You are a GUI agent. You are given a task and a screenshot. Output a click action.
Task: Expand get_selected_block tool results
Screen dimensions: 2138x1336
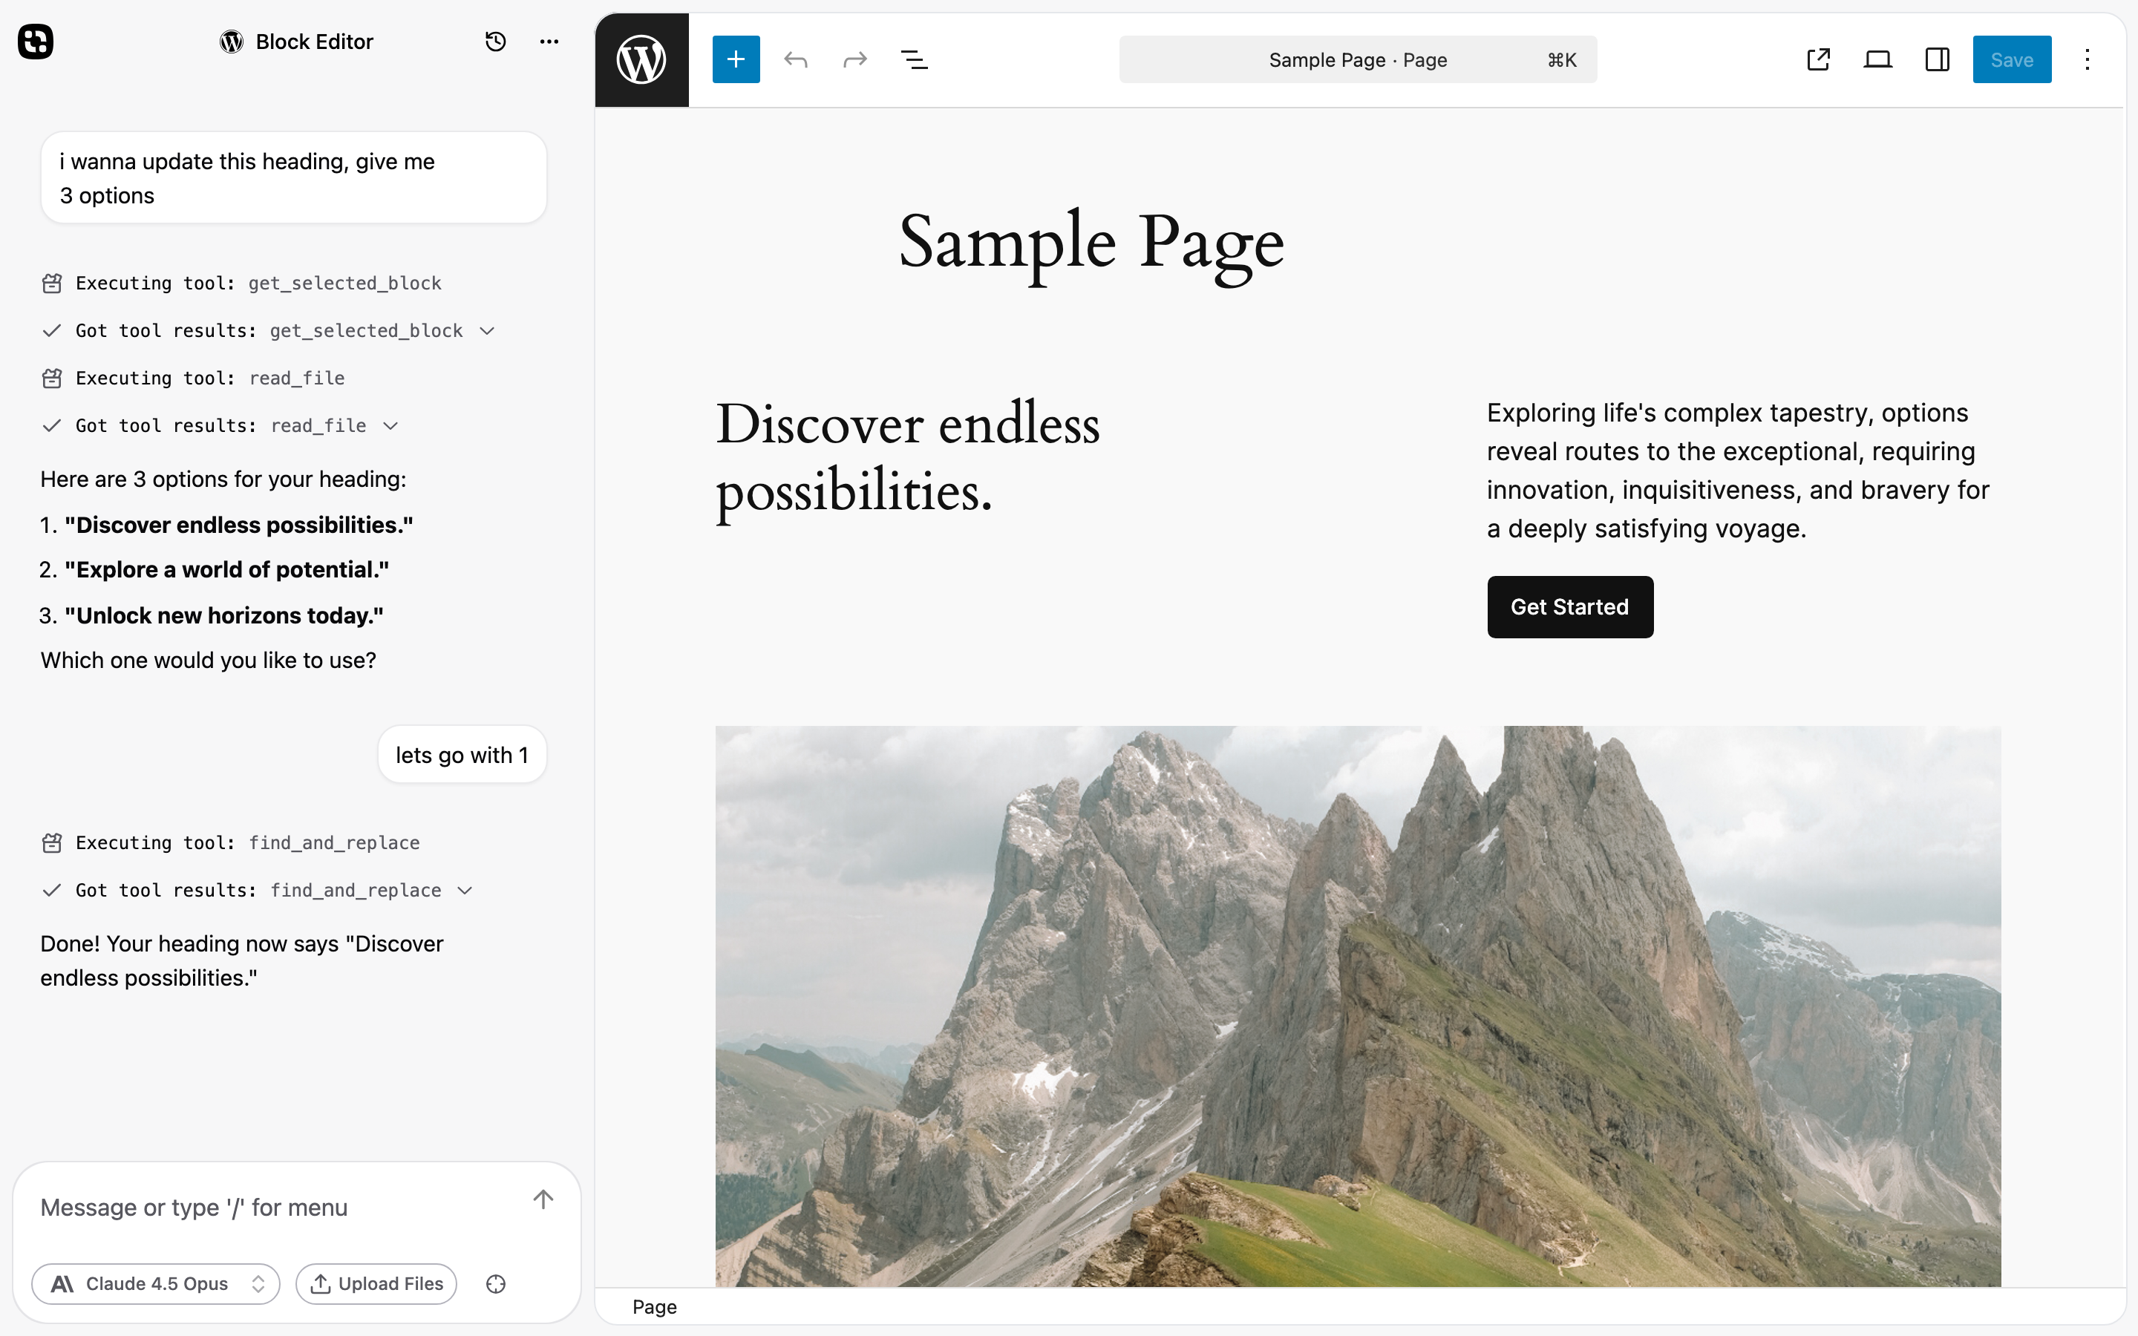(x=487, y=330)
